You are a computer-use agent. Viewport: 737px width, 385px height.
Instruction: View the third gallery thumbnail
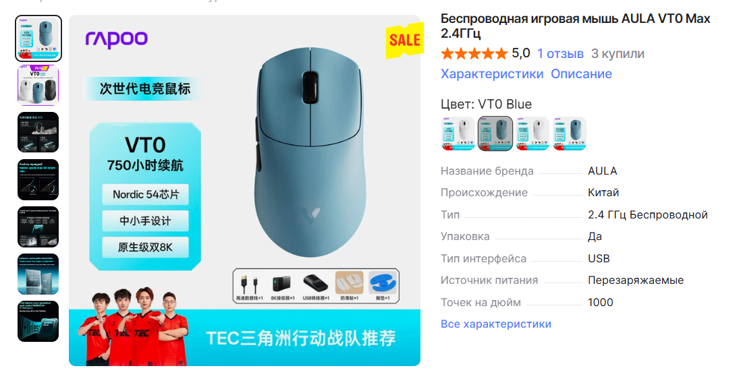[x=38, y=132]
